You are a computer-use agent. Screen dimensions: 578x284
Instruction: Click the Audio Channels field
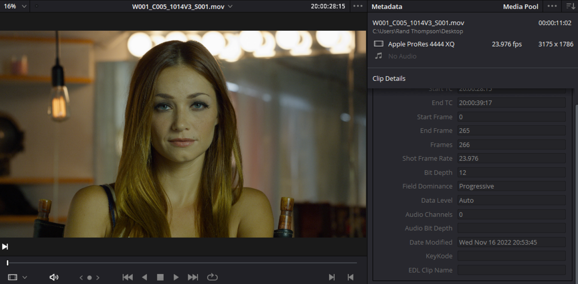511,214
